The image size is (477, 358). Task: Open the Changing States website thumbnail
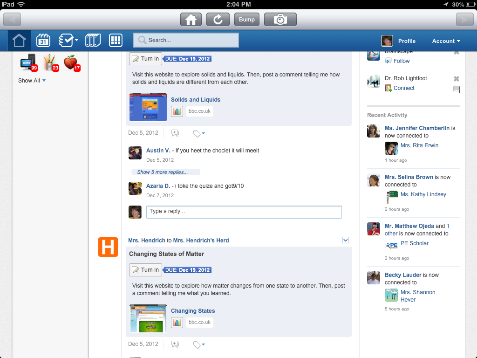point(148,318)
